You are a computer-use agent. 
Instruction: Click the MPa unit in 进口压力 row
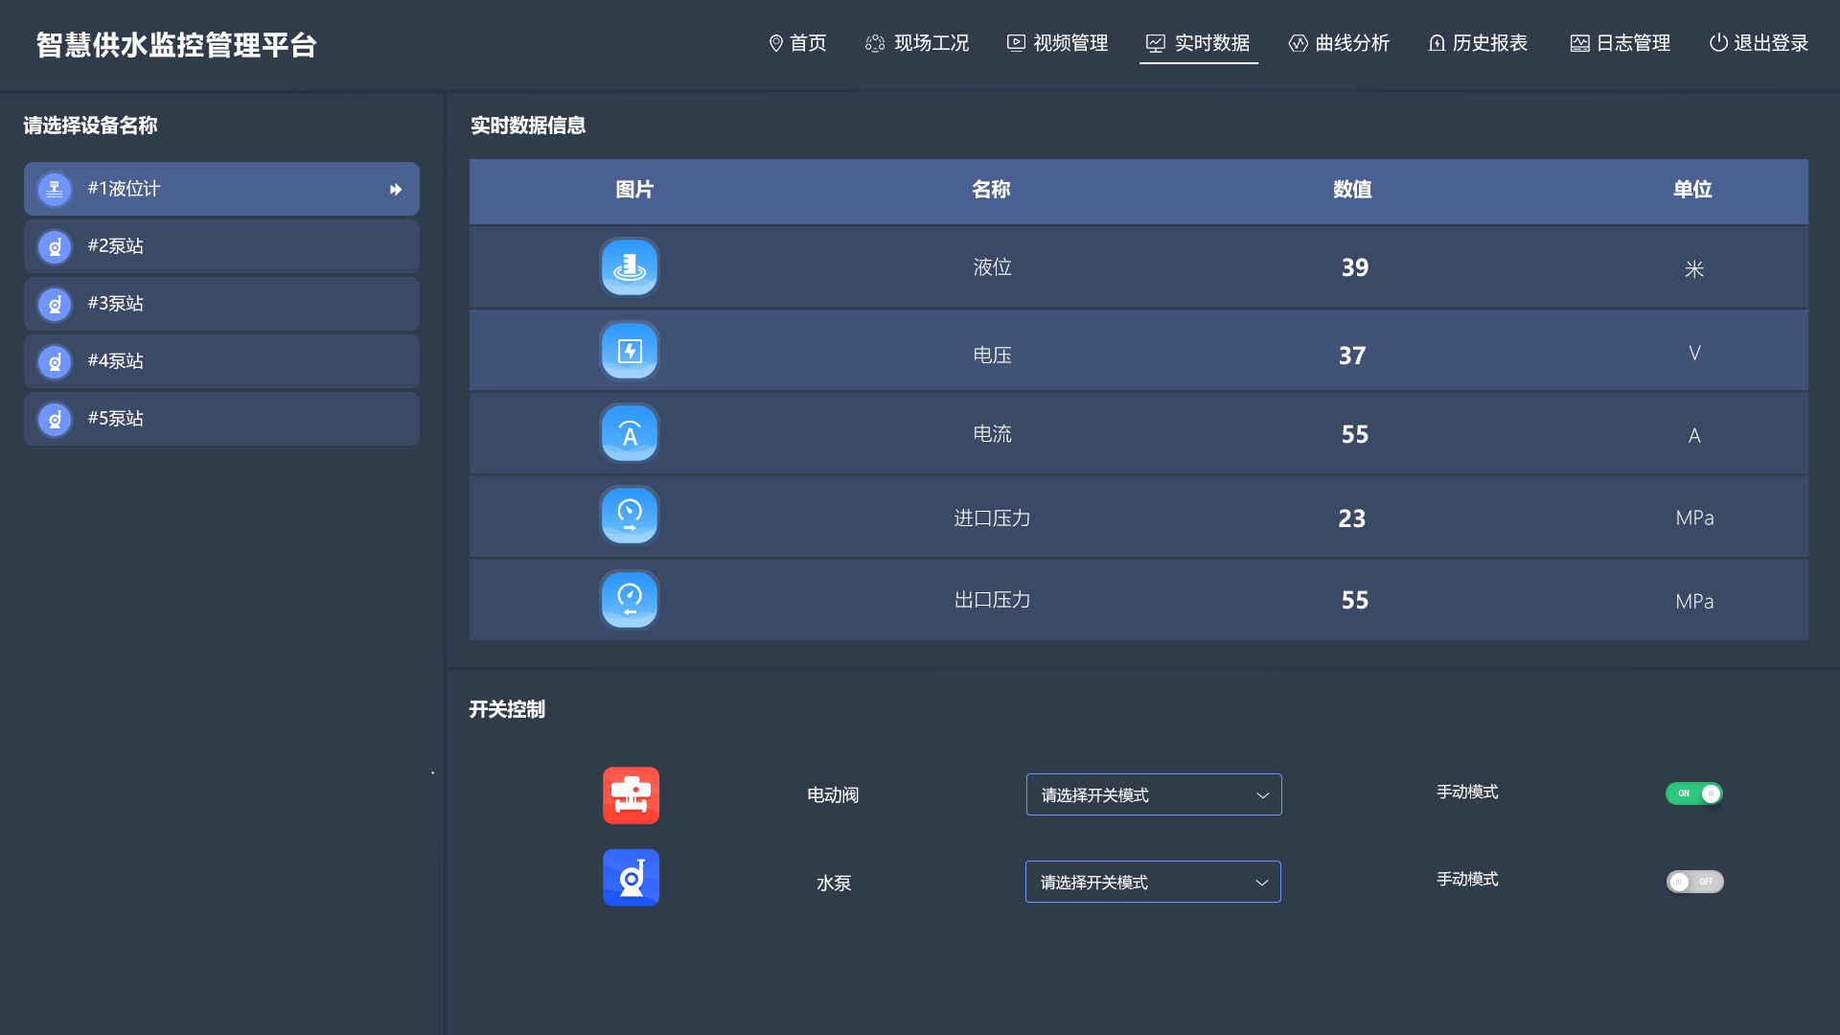(x=1694, y=518)
